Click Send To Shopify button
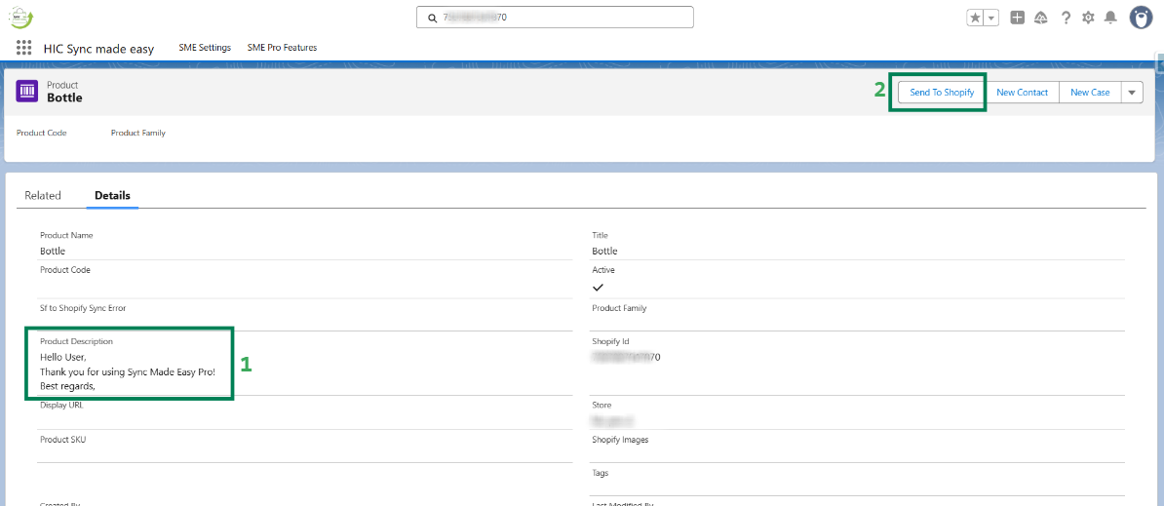The image size is (1164, 506). [x=942, y=93]
